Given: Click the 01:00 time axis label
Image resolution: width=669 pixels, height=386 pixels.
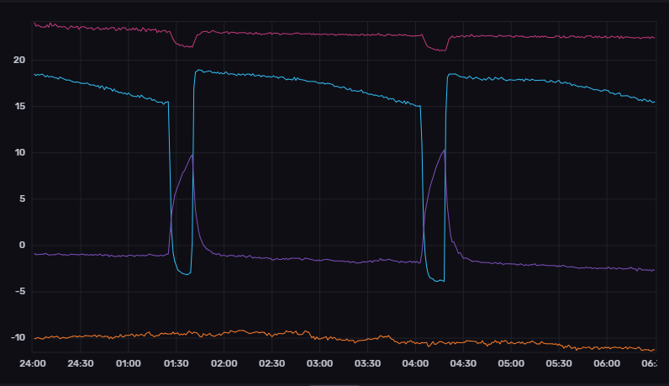Looking at the screenshot, I should [x=128, y=363].
